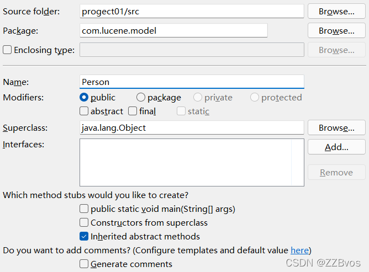369x272 pixels.
Task: Enable public static void main stub
Action: pos(84,209)
